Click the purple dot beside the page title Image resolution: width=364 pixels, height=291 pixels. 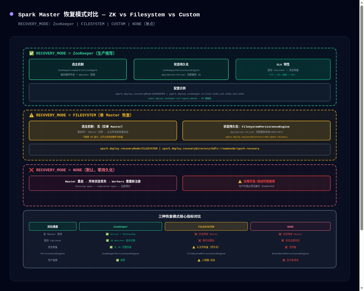click(x=12, y=14)
